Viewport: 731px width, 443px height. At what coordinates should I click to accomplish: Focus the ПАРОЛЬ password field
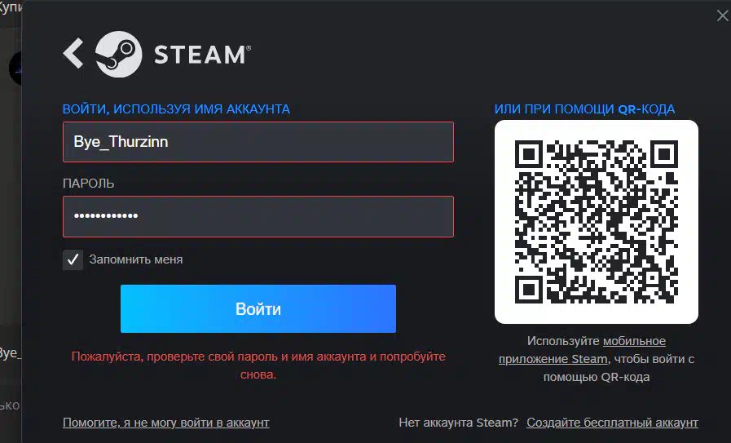point(258,216)
